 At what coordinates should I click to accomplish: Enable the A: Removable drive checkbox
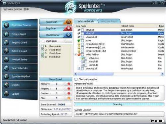click(x=42, y=46)
